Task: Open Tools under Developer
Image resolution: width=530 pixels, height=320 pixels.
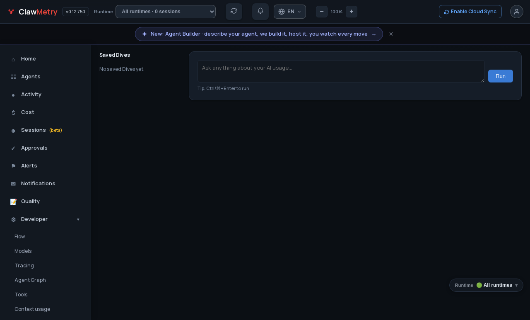Action: tap(21, 295)
